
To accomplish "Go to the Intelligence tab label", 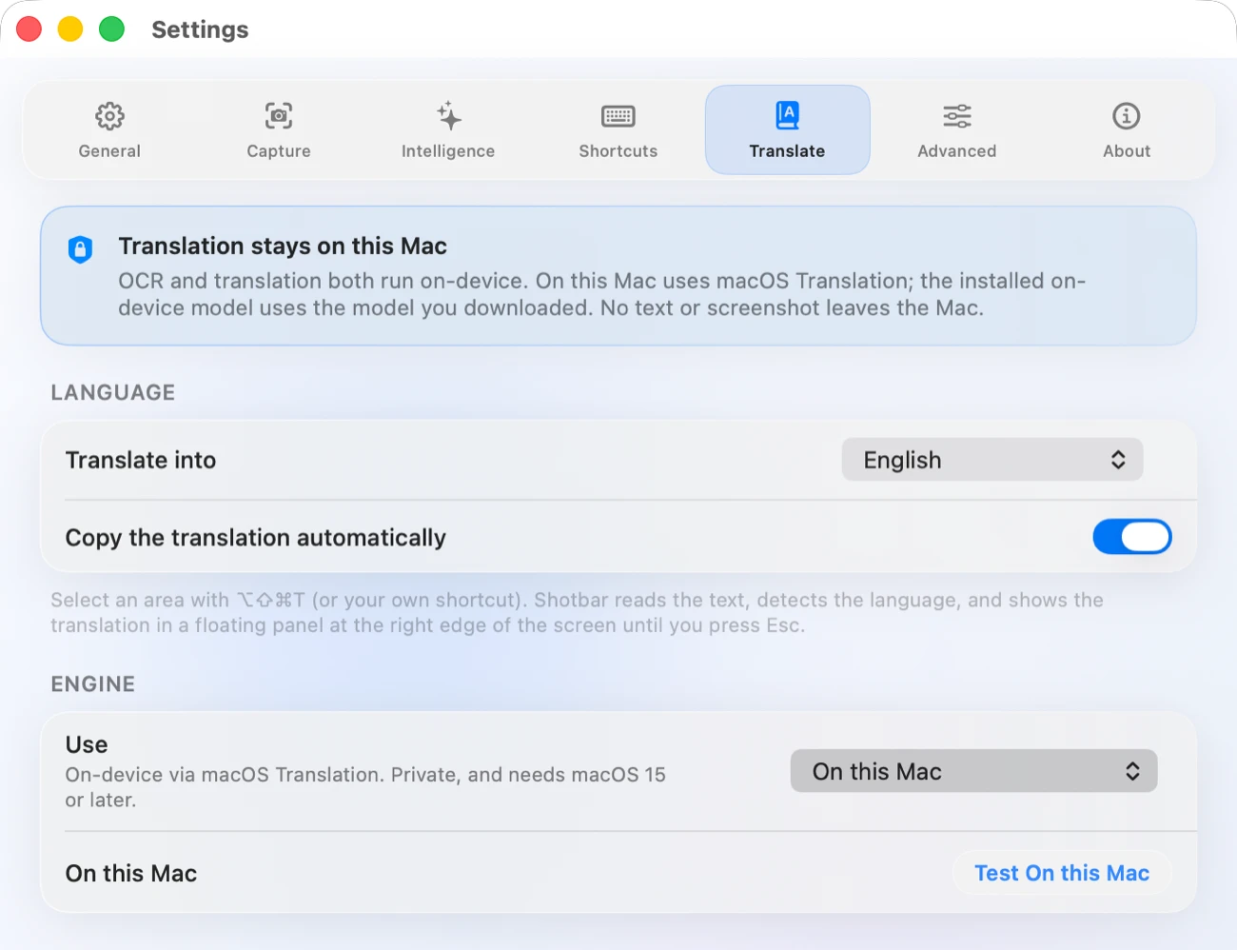I will (x=448, y=151).
